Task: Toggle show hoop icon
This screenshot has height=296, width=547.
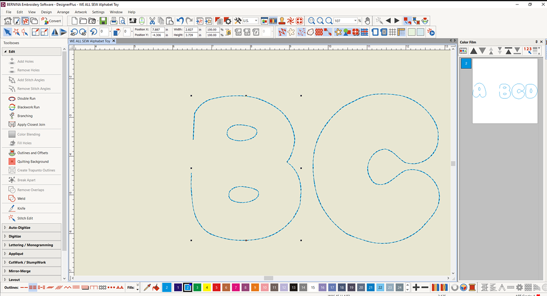Action: coord(375,32)
